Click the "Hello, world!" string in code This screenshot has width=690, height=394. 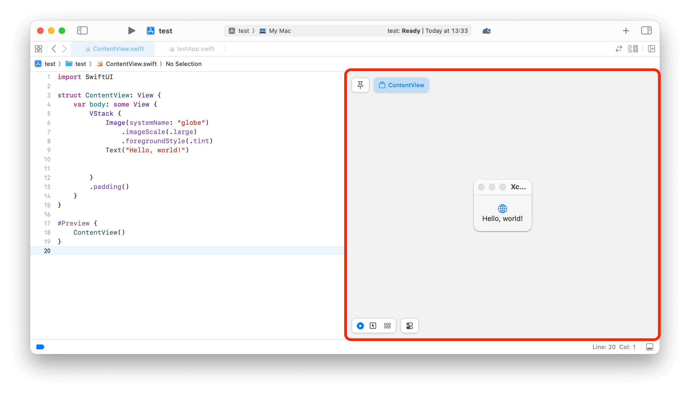tap(155, 150)
